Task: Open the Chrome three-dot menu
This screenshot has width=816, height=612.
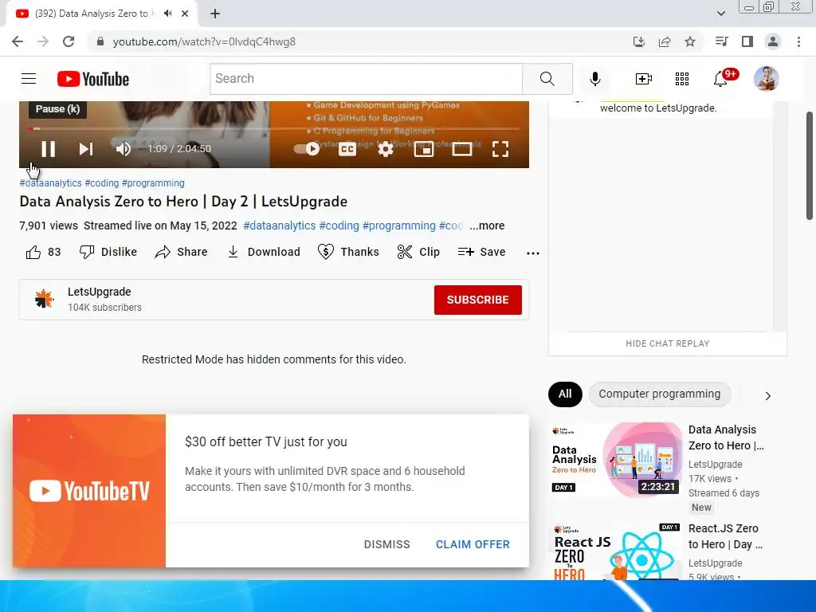Action: coord(798,41)
